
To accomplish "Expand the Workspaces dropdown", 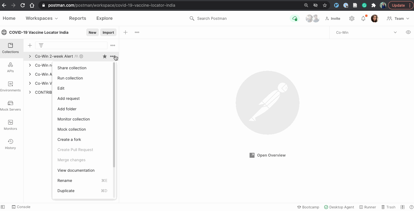I will tap(42, 18).
